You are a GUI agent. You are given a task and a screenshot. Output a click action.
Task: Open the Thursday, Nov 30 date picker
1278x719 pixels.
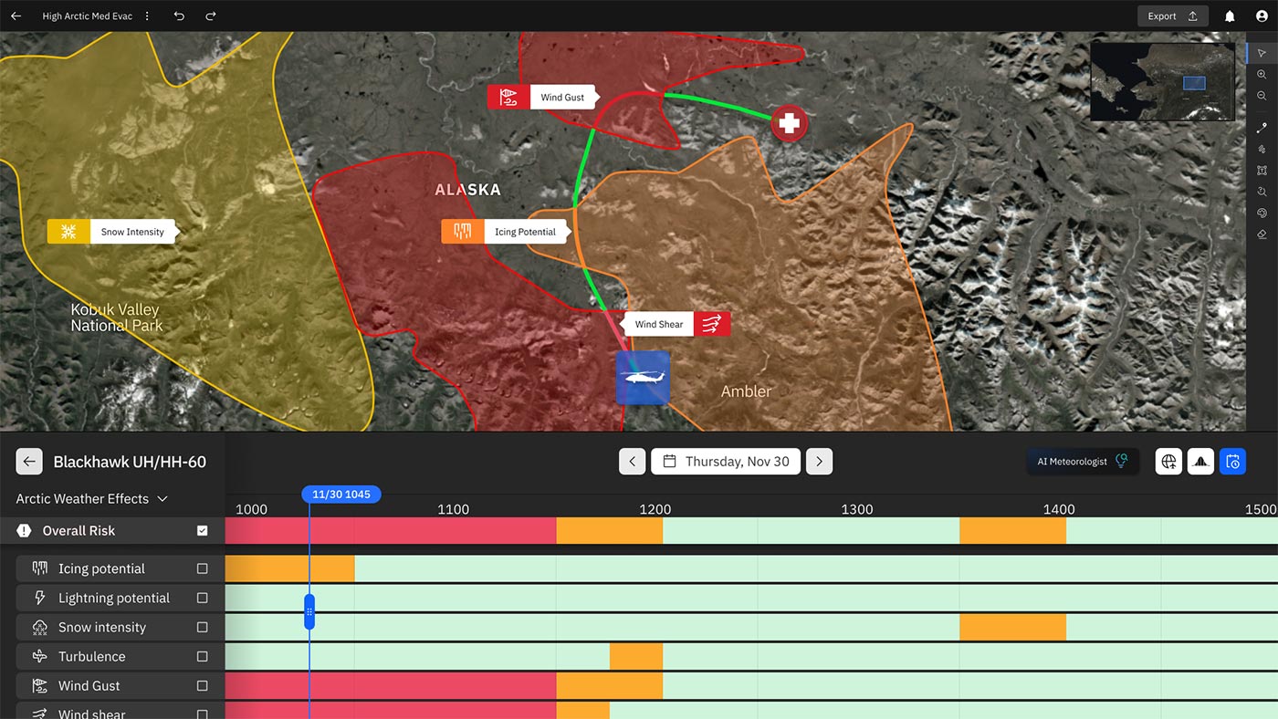pos(726,462)
